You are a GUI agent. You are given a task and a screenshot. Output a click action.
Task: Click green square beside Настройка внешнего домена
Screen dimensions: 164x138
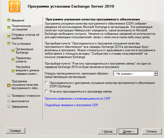pyautogui.click(x=13, y=71)
